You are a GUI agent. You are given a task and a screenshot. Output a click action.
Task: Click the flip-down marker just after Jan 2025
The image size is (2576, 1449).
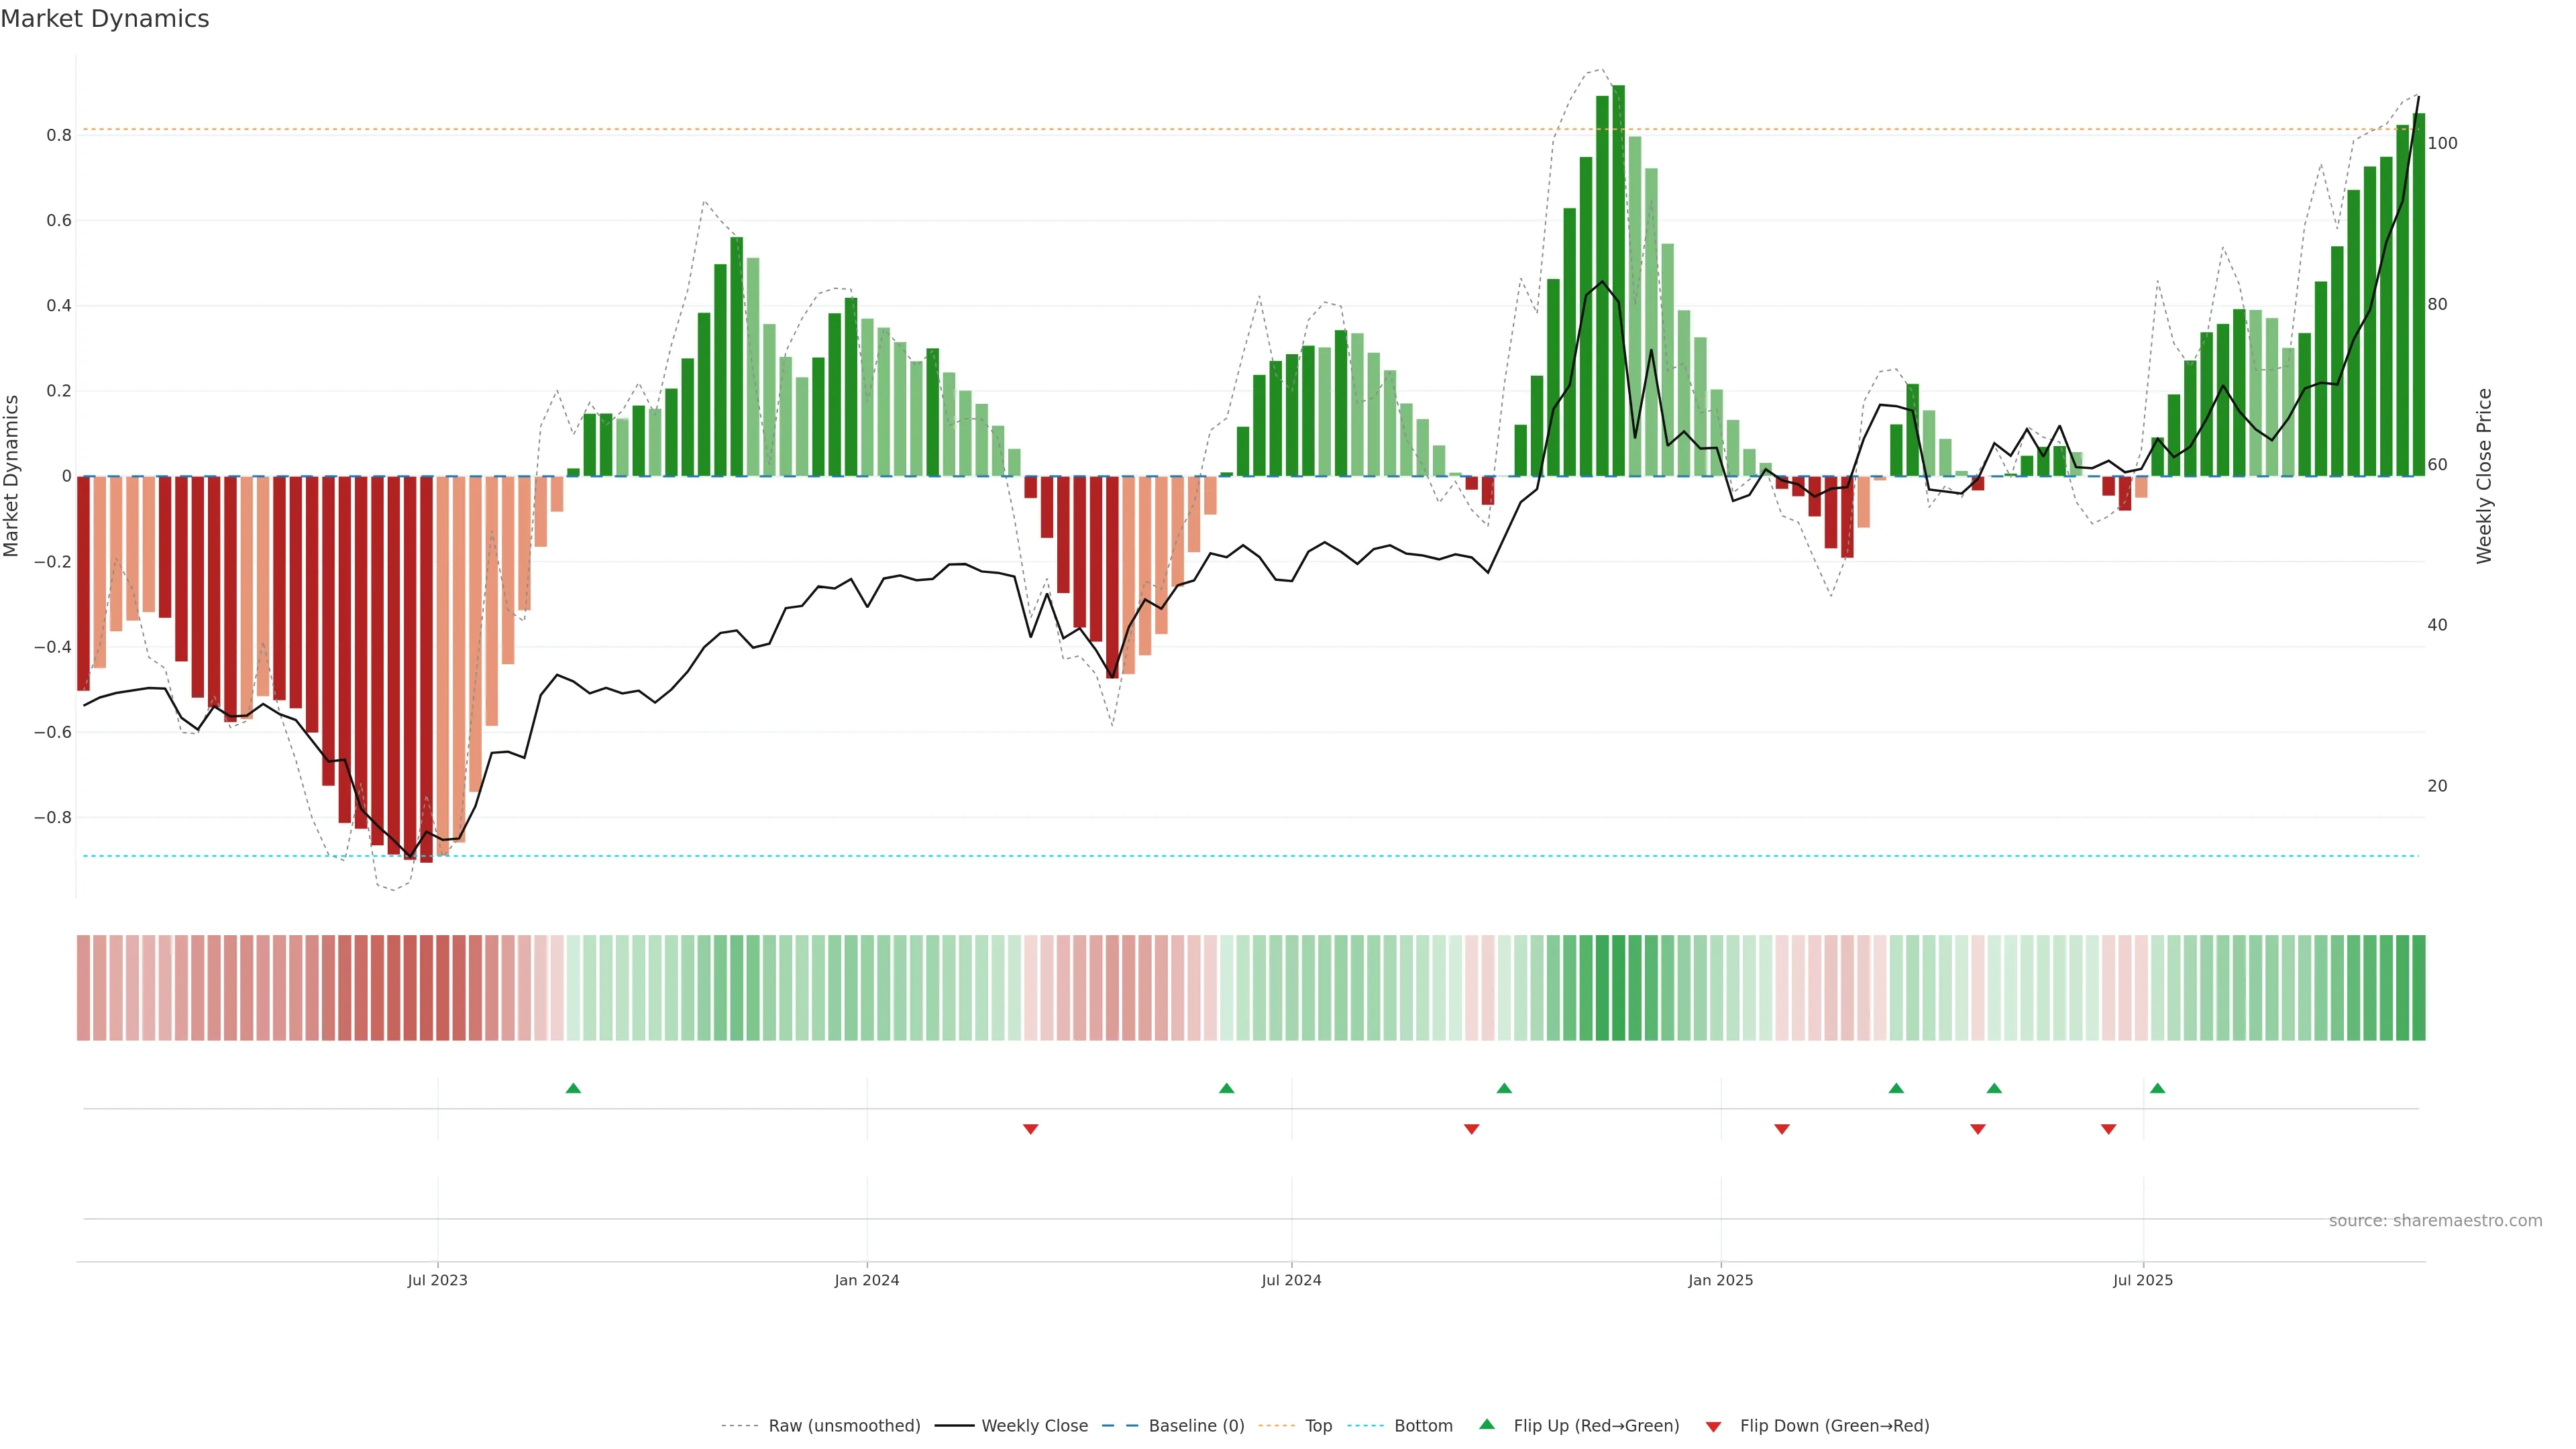pos(1782,1129)
